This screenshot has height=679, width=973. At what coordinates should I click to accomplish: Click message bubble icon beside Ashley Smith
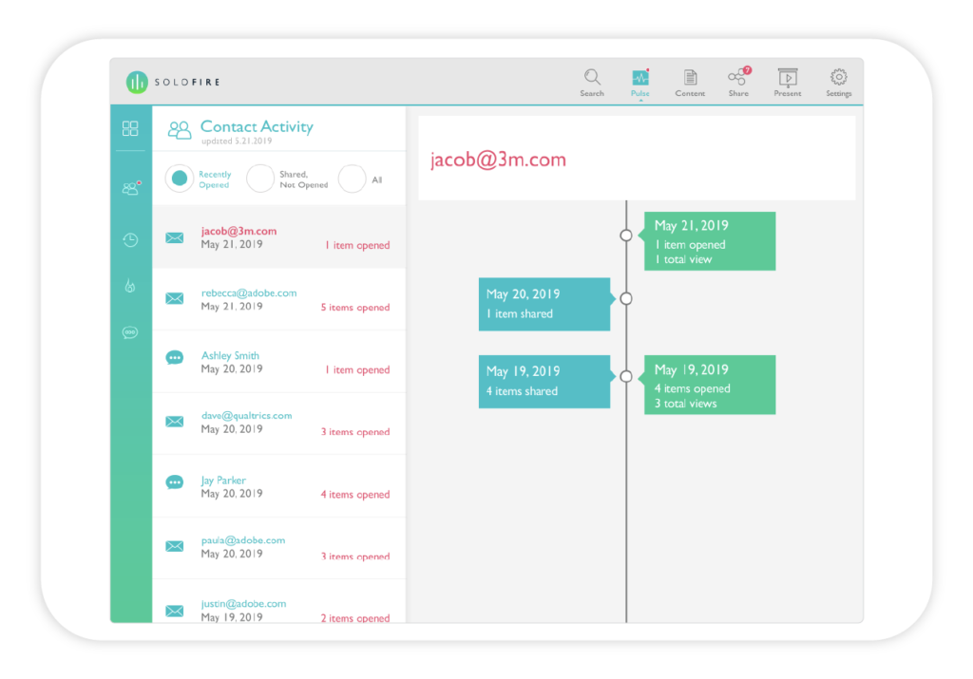(x=175, y=358)
